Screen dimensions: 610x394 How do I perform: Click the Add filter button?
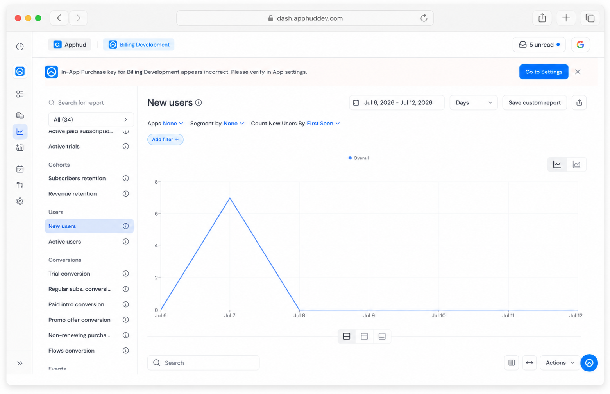[165, 140]
